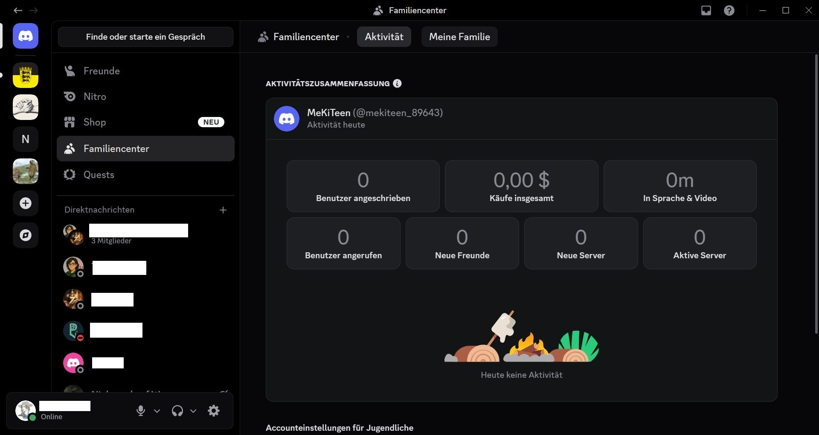Create new direct message plus icon

[223, 210]
